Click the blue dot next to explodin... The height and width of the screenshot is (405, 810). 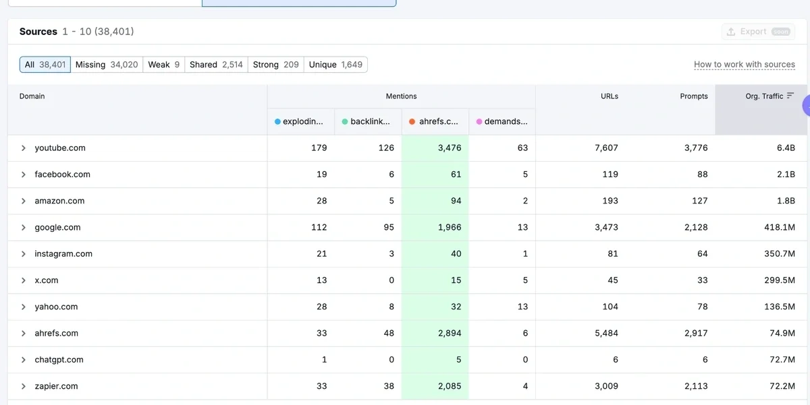click(x=277, y=121)
